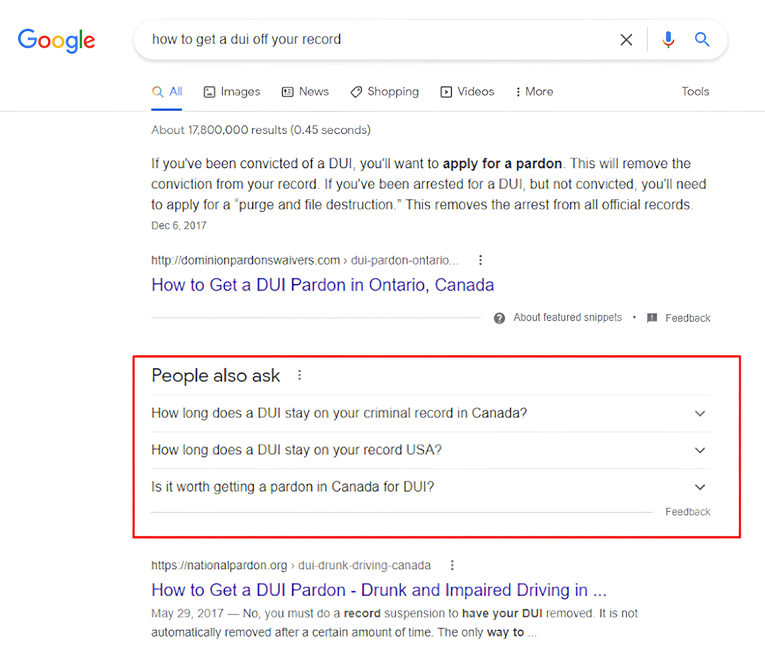Click the blue magnifier search icon
The height and width of the screenshot is (654, 765).
coord(702,40)
